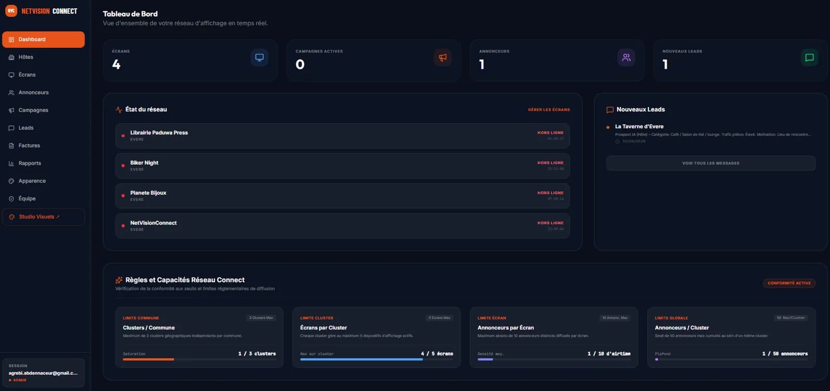The image size is (830, 391).
Task: Open the Écrans sidebar section
Action: tap(43, 75)
